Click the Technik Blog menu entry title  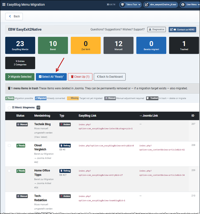pyautogui.click(x=42, y=124)
